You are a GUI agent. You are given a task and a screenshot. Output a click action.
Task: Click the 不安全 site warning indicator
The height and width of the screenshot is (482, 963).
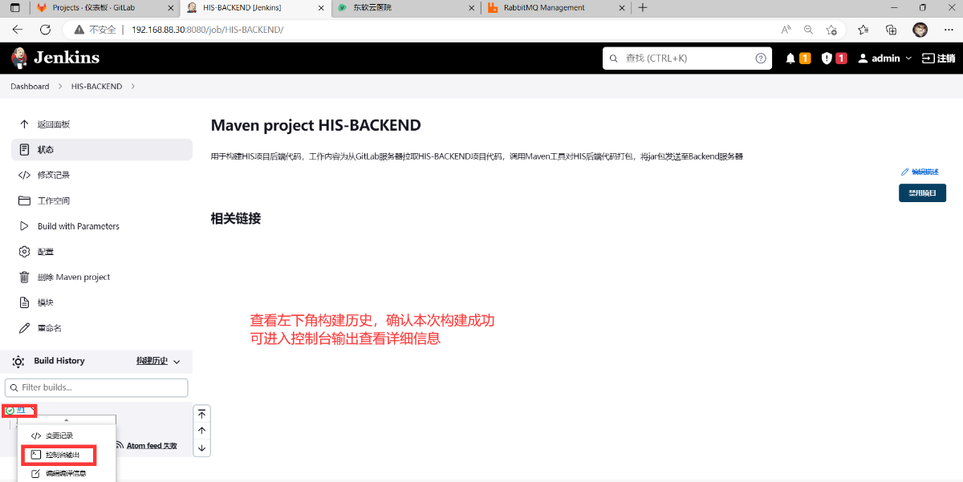[95, 30]
